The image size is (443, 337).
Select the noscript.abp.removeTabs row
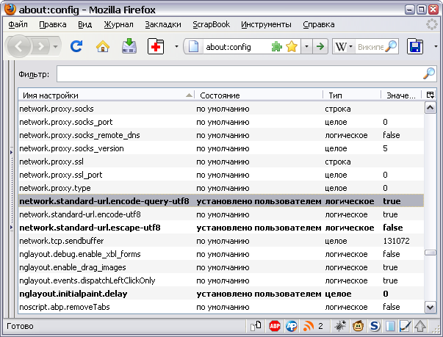coord(221,307)
